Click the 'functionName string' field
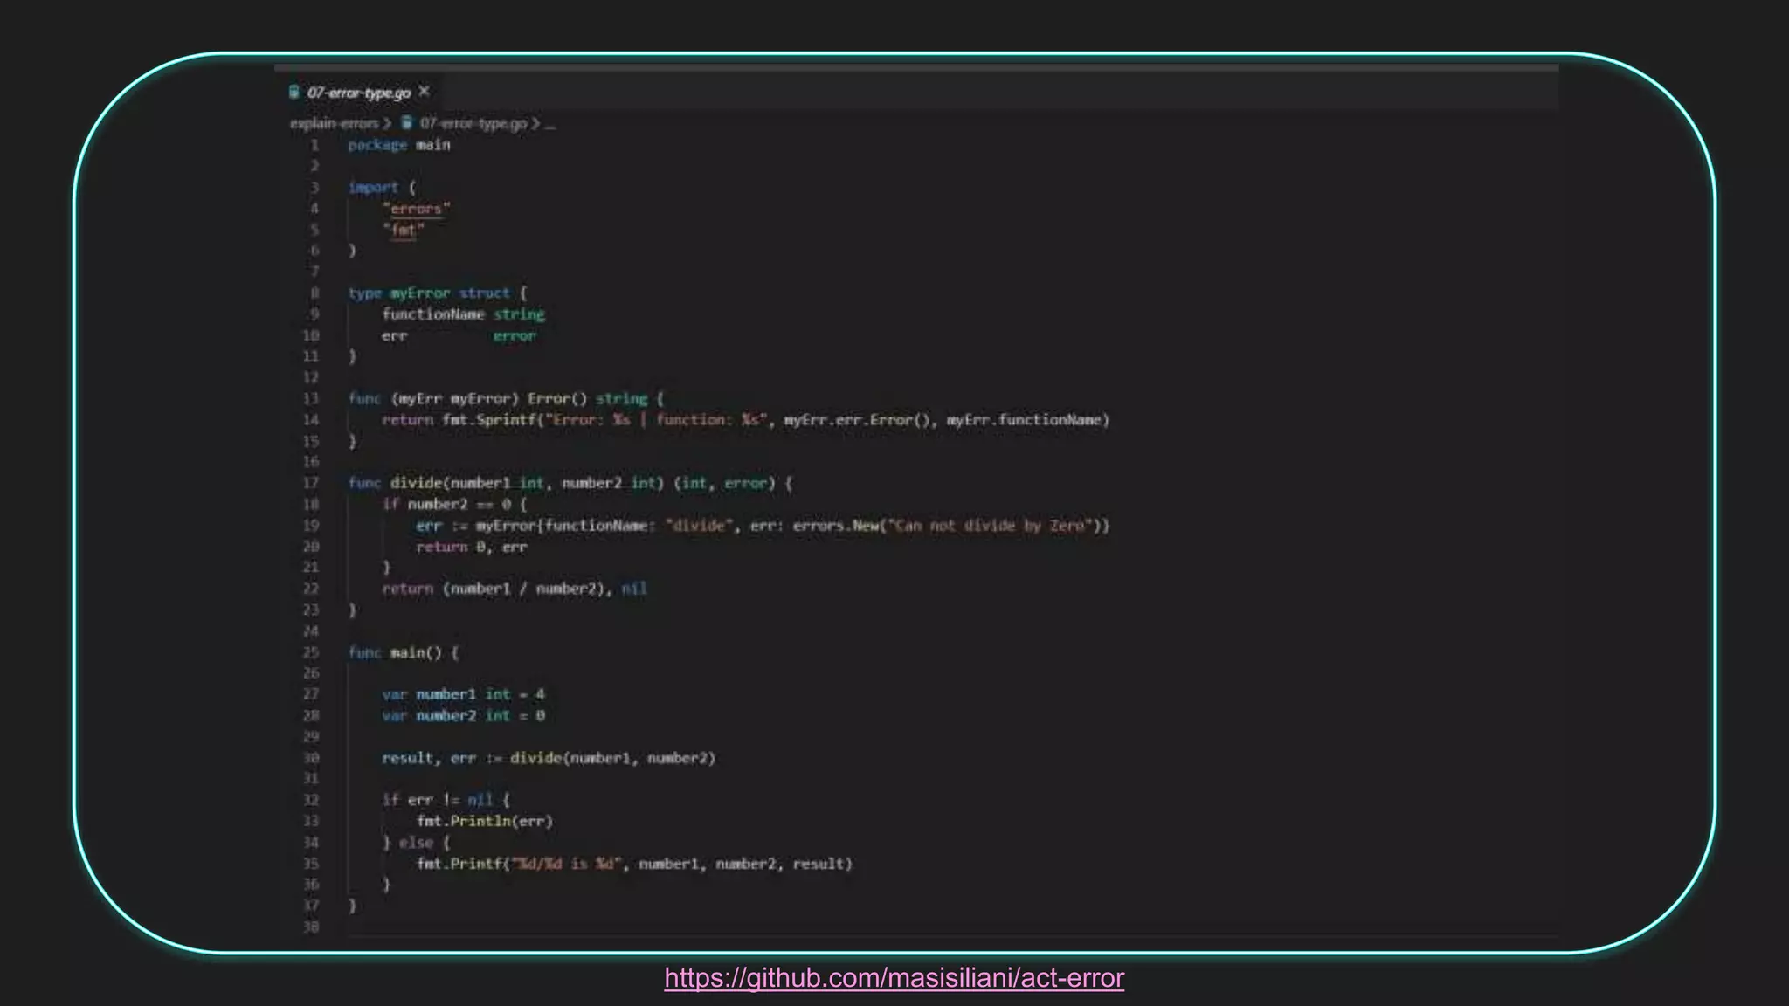 463,314
